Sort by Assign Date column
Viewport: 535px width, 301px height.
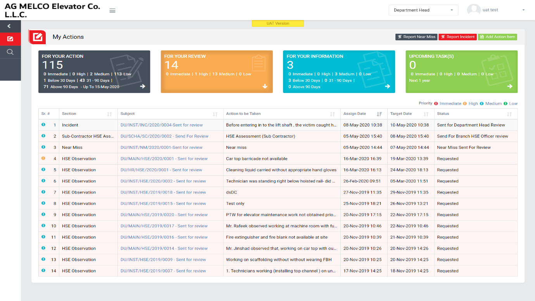tap(379, 114)
